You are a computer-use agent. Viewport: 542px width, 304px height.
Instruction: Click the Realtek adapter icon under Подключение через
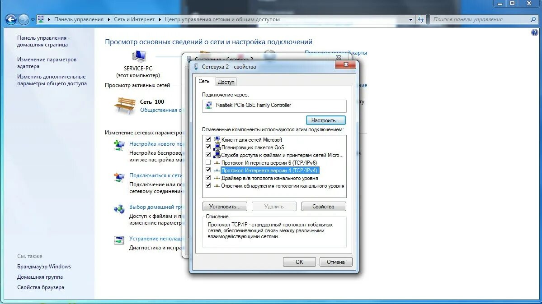(x=209, y=106)
